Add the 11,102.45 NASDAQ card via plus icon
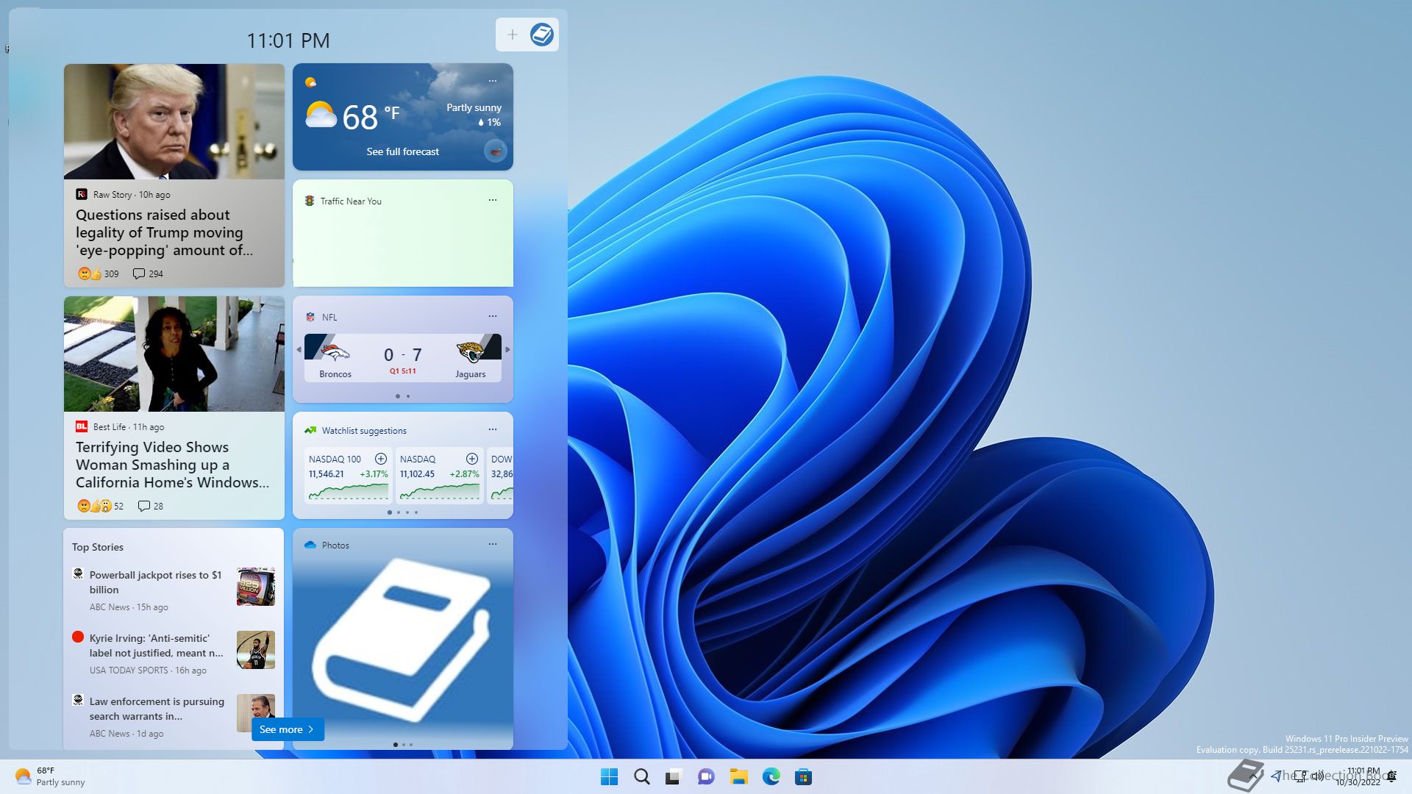The width and height of the screenshot is (1412, 794). [x=472, y=459]
